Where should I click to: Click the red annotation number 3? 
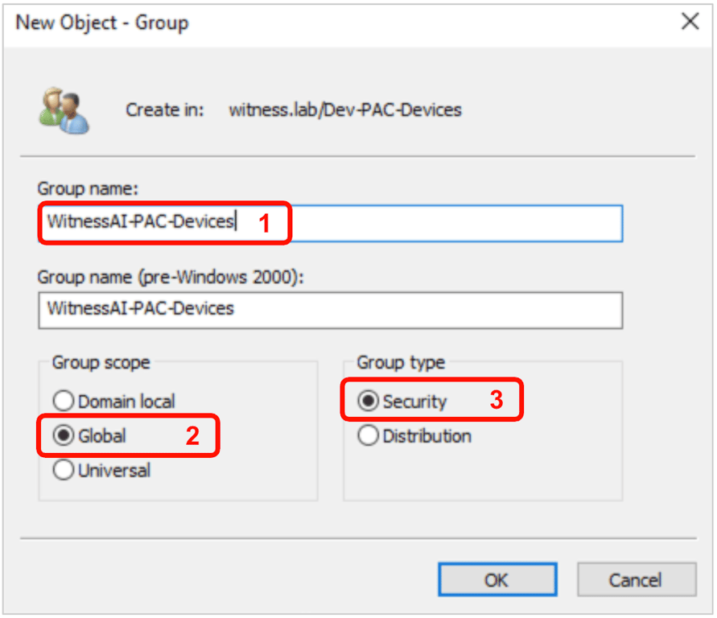tap(497, 400)
